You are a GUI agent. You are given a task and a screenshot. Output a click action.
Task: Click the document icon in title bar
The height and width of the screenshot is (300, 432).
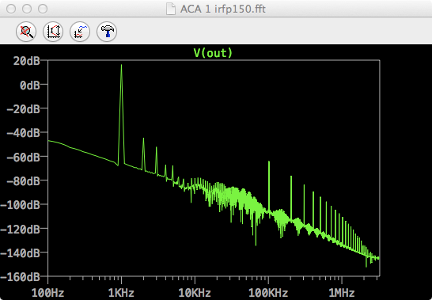click(171, 9)
